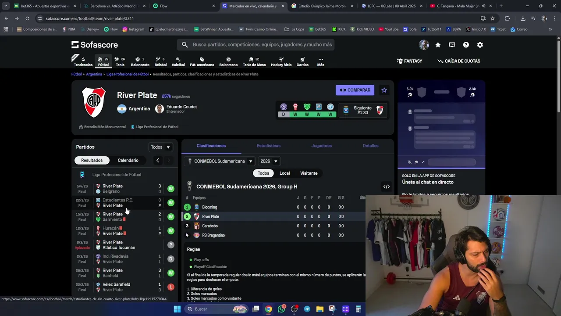Image resolution: width=561 pixels, height=316 pixels.
Task: Open the Voleibol sport category
Action: 178,61
